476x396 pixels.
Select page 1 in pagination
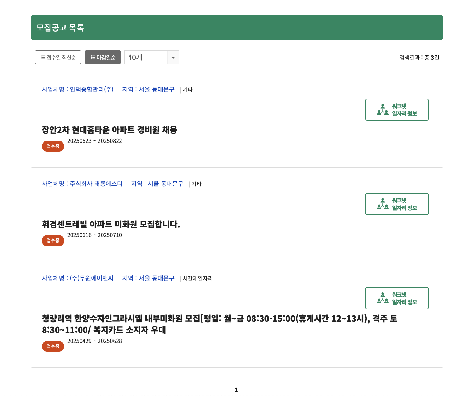(236, 389)
